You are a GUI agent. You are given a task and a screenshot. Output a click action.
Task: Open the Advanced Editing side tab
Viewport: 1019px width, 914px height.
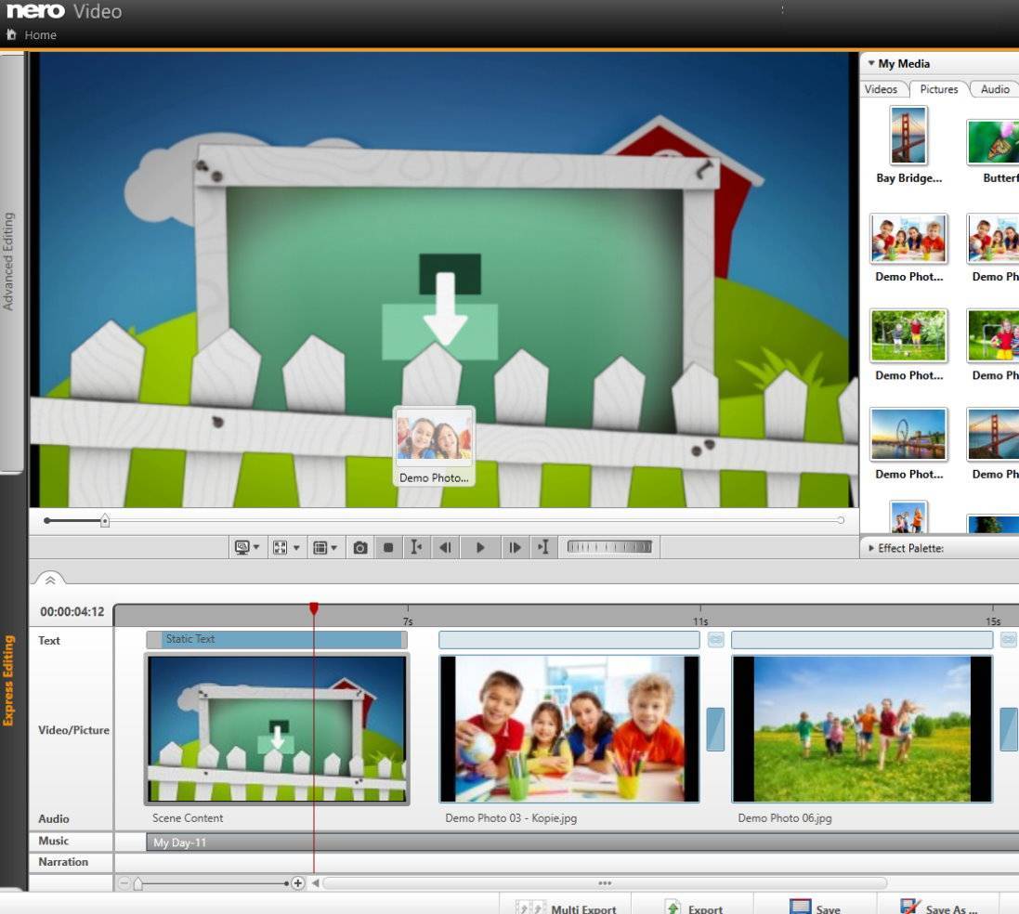9,261
